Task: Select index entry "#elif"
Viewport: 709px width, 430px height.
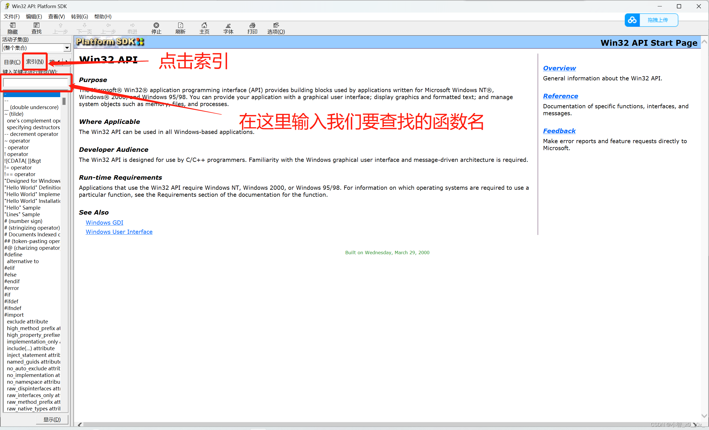Action: click(x=9, y=268)
